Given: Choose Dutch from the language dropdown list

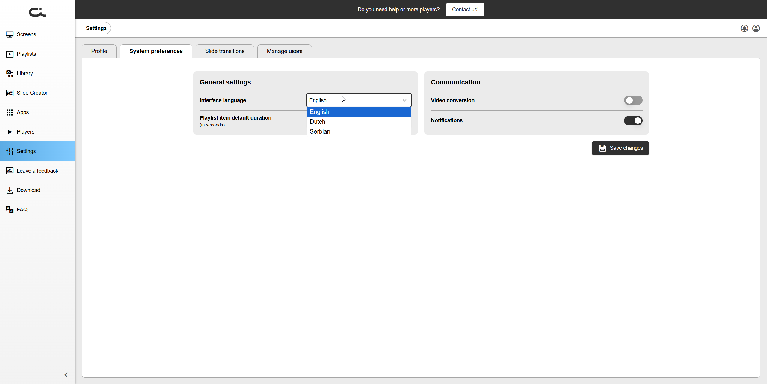Looking at the screenshot, I should tap(318, 122).
